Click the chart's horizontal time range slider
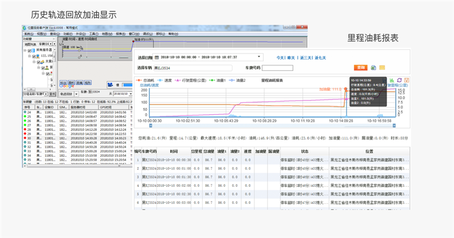 click(272, 126)
